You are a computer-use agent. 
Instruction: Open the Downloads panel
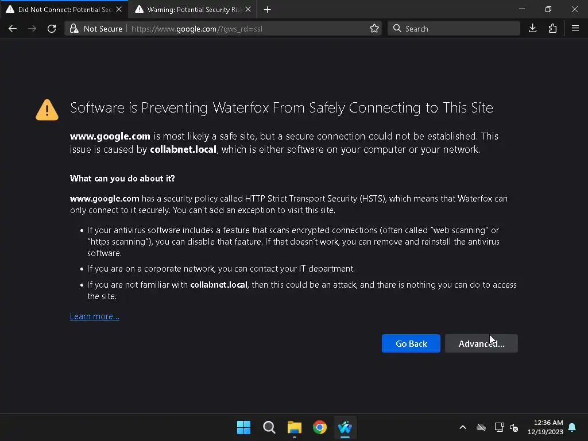[532, 29]
